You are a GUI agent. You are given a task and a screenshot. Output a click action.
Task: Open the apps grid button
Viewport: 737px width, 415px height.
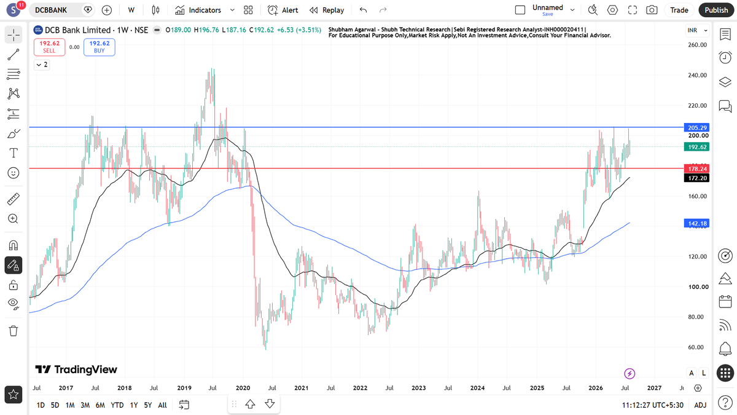pos(725,373)
